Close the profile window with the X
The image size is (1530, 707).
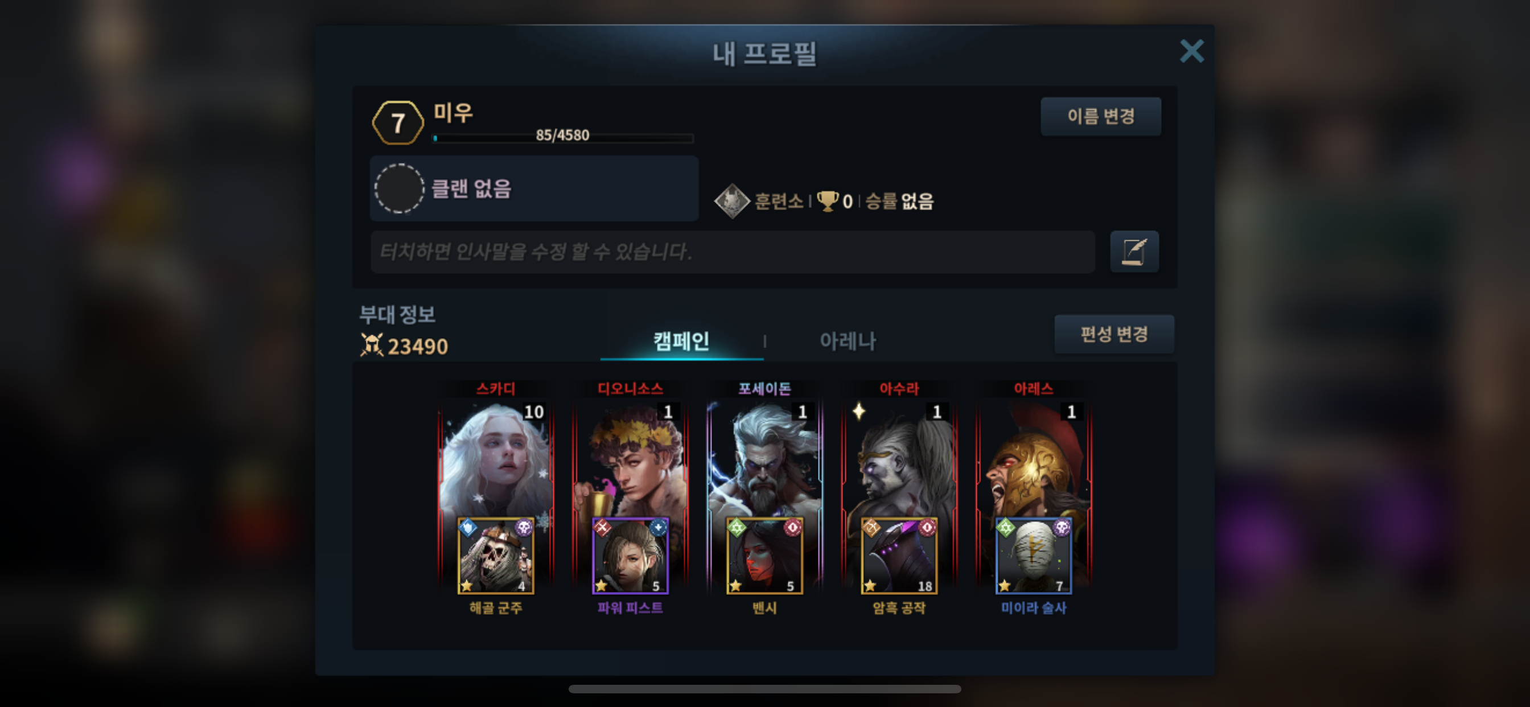(1191, 51)
